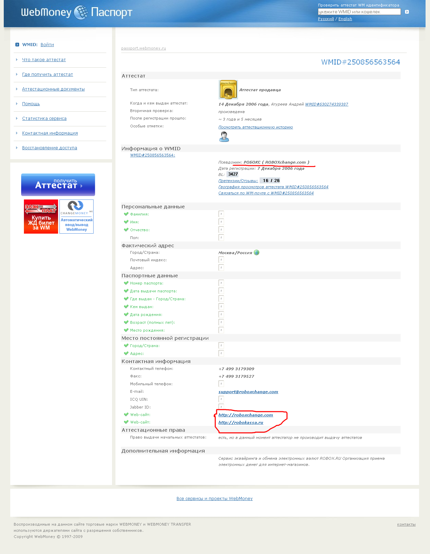The width and height of the screenshot is (430, 554).
Task: Click the hidden-data icon in the Фамилия row
Action: (x=221, y=214)
